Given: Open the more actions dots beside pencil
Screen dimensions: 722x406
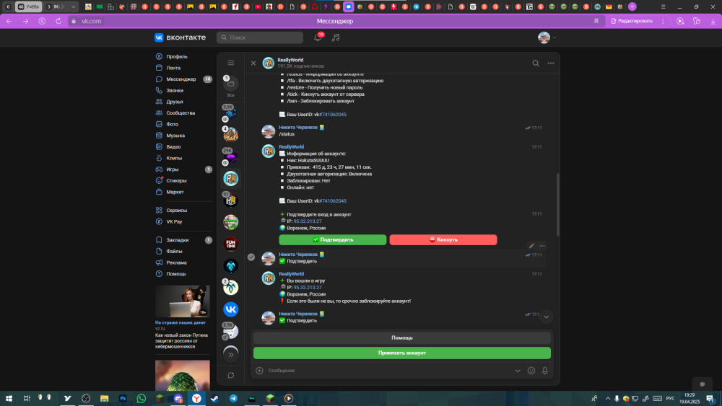Looking at the screenshot, I should click(542, 246).
